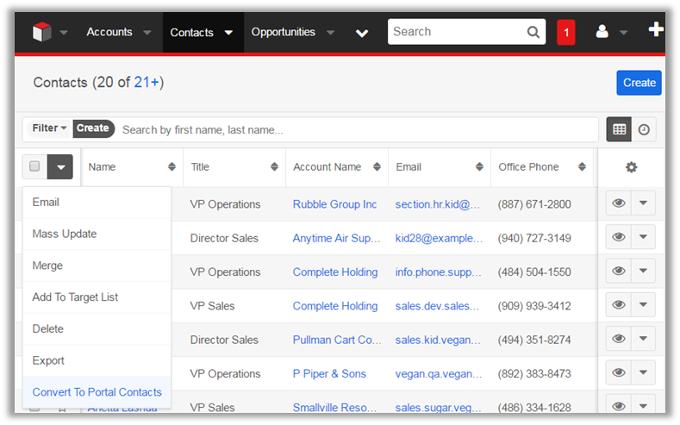Select Convert To Portal Contacts option
680x425 pixels.
coord(97,392)
